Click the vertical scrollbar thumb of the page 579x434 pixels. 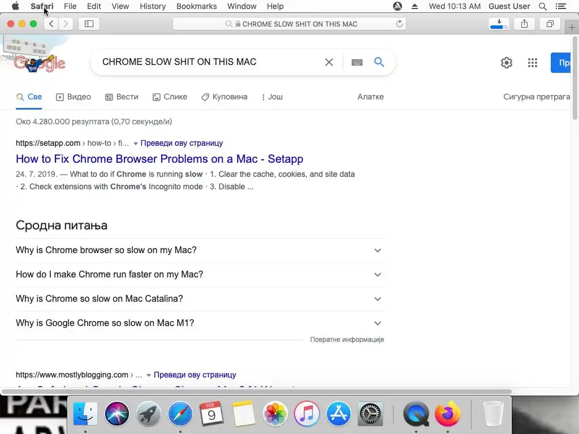575,78
